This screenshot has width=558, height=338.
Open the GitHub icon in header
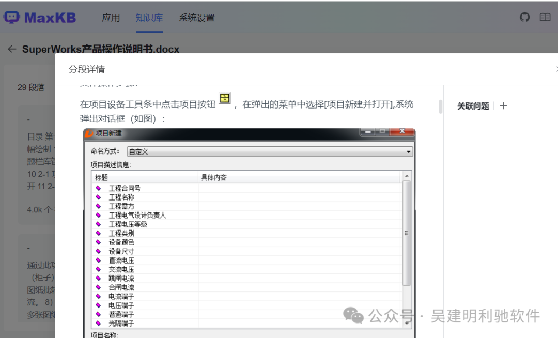coord(524,17)
